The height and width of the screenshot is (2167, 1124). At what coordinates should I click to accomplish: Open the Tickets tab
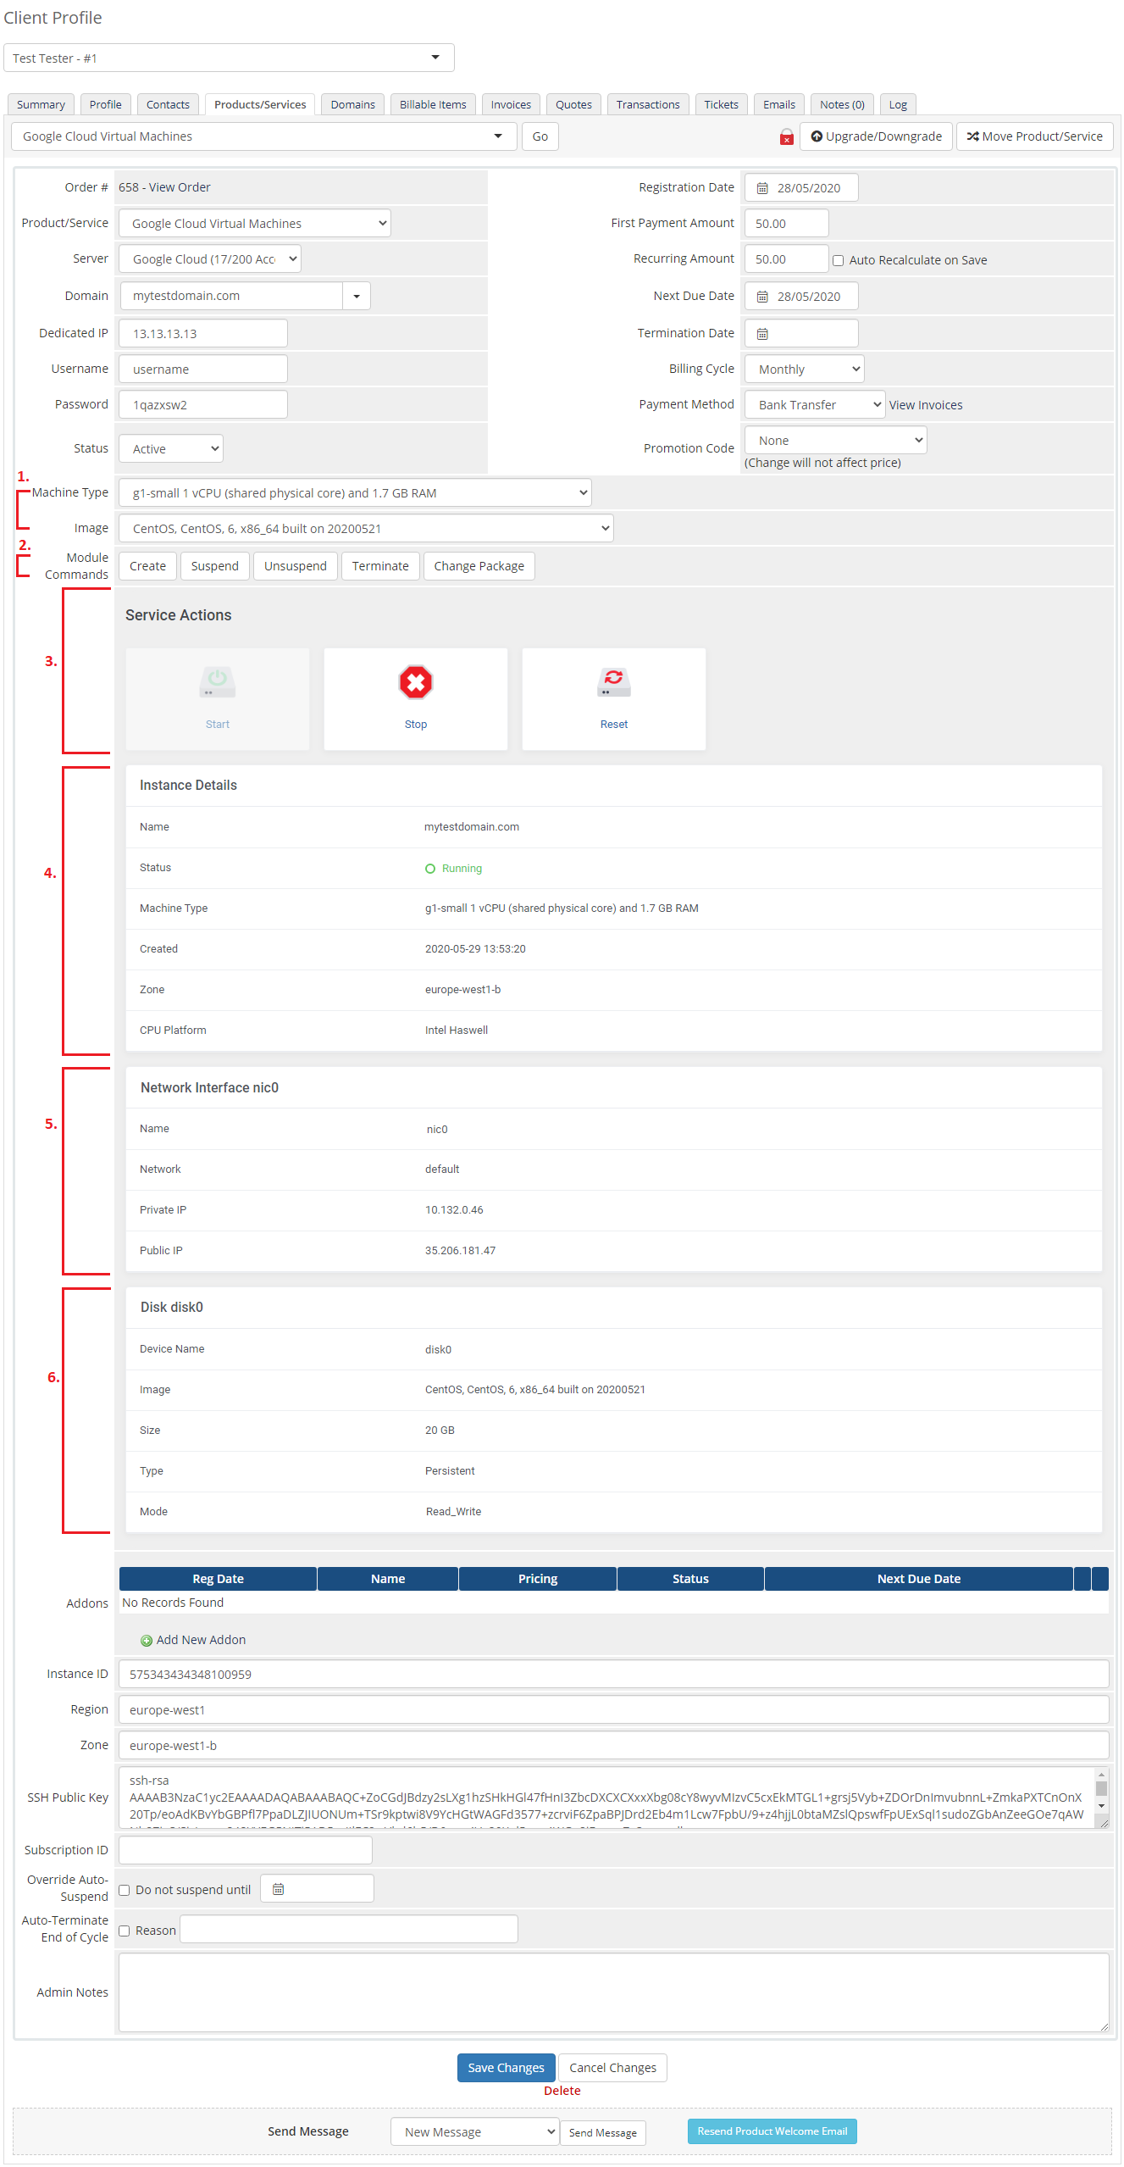721,104
